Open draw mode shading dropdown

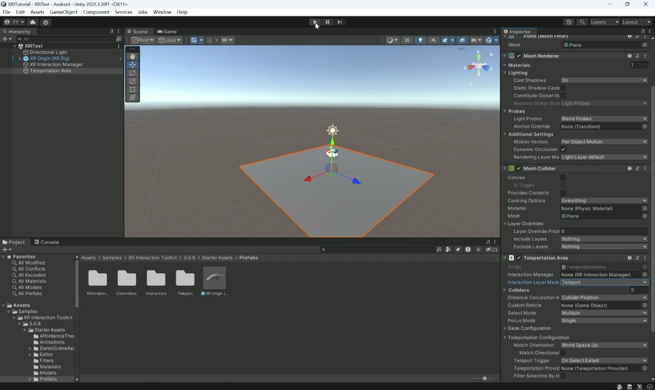pyautogui.click(x=392, y=40)
